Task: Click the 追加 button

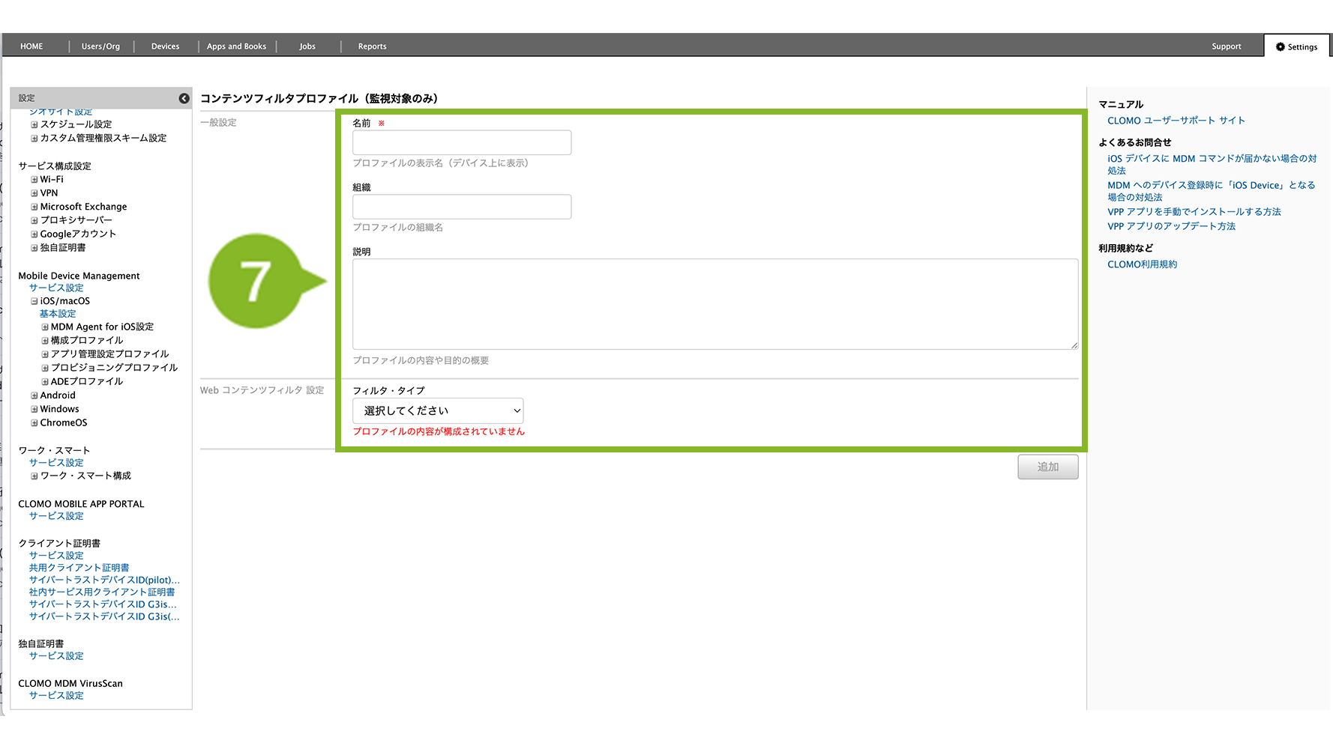Action: (x=1047, y=467)
